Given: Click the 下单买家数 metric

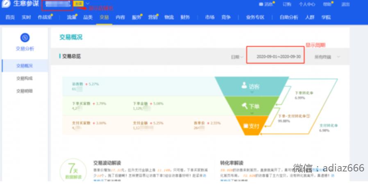Looking at the screenshot, I should click(81, 104).
